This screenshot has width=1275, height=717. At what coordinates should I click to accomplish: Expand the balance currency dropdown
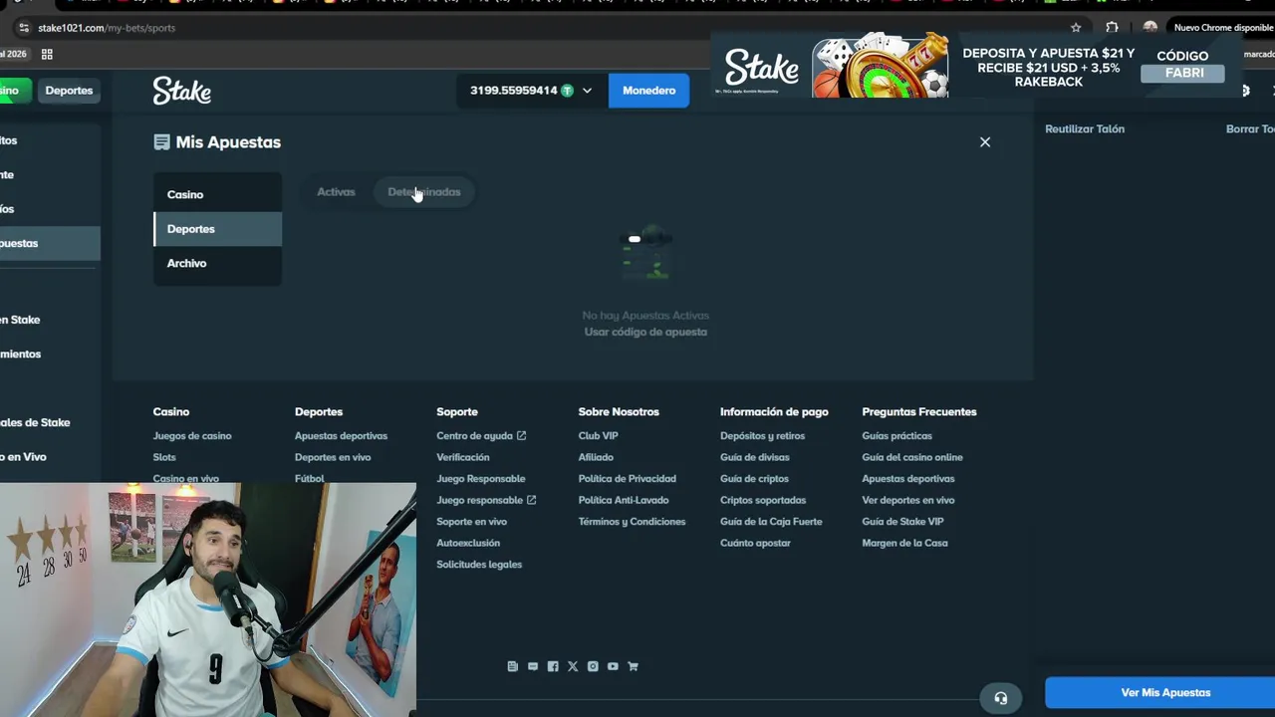(587, 91)
